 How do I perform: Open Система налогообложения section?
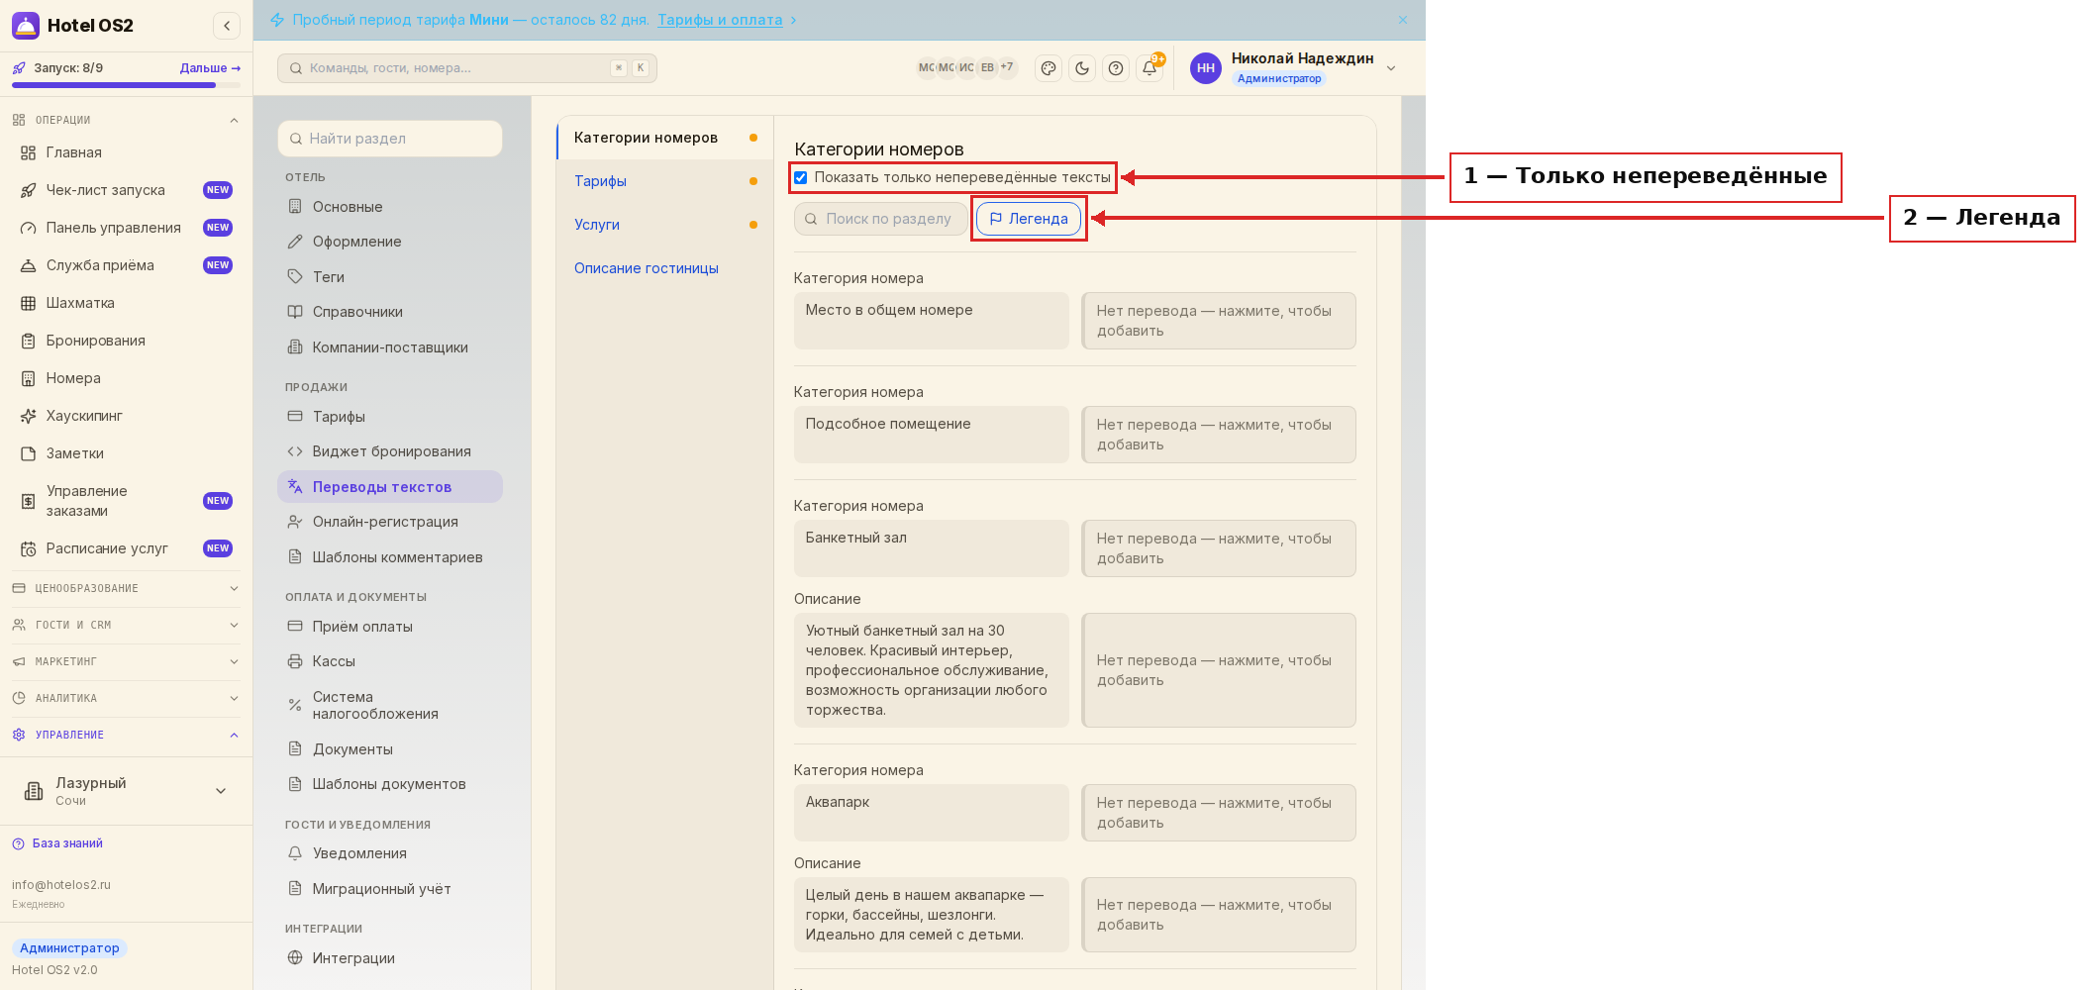390,705
